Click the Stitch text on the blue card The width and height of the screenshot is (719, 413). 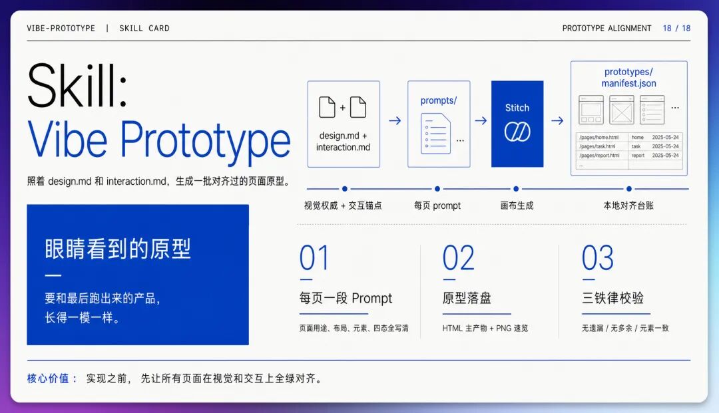(517, 108)
